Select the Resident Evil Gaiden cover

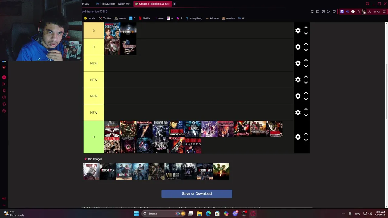(193, 145)
